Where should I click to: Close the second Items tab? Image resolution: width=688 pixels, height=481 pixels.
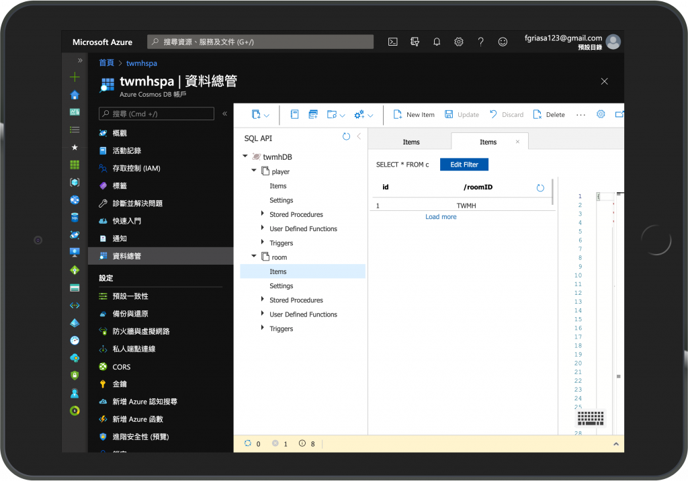pyautogui.click(x=518, y=141)
